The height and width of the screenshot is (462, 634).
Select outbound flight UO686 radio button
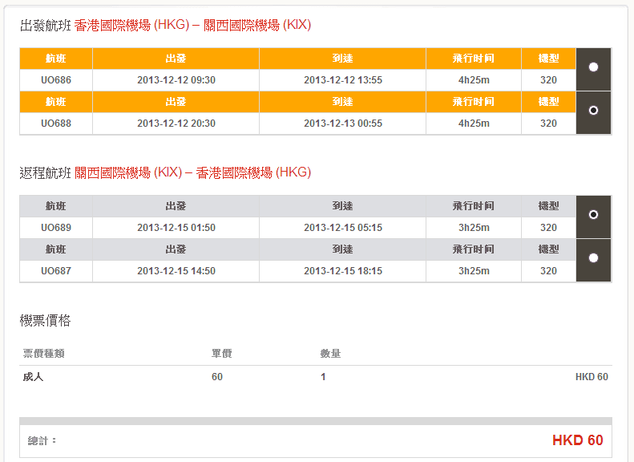point(593,67)
